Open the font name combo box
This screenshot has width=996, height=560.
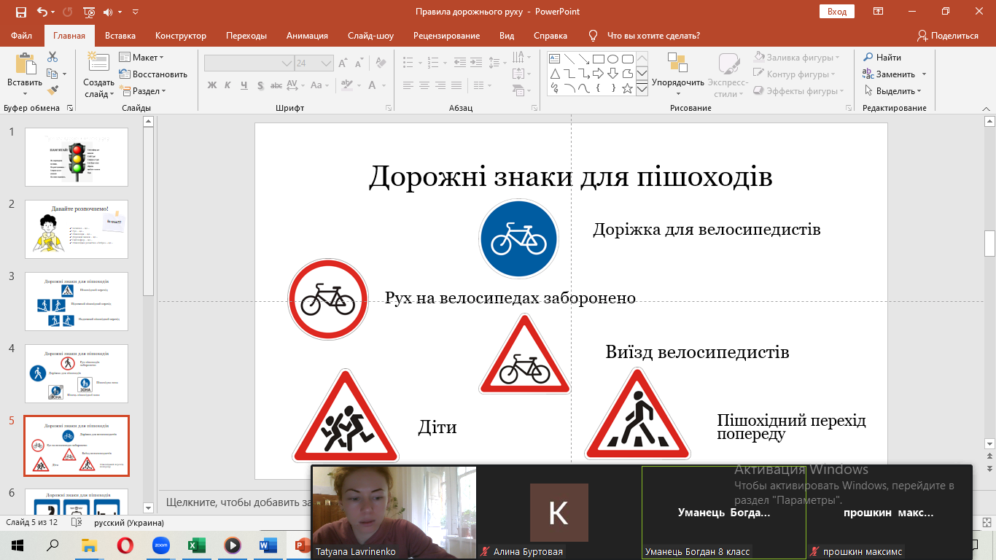pyautogui.click(x=249, y=63)
